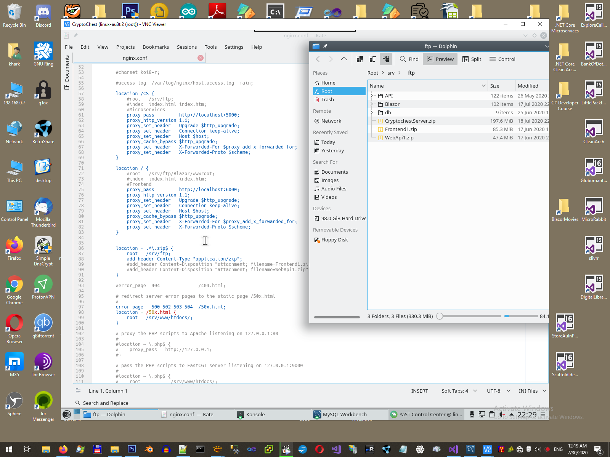Click Line 1, Column 1 status indicator
This screenshot has height=457, width=610.
coord(108,391)
